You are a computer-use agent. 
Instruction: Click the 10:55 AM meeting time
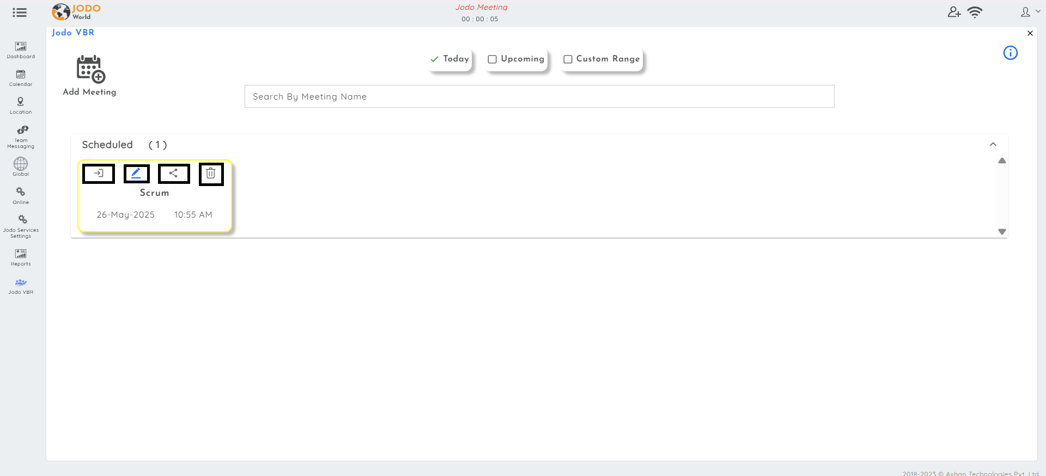(193, 215)
